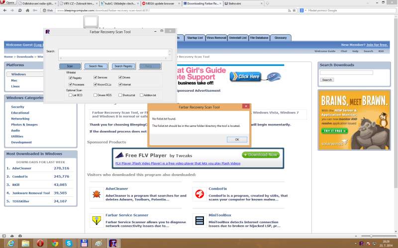Viewport: 398px width, 248px height.
Task: Click the Opera taskbar icon
Action: (x=39, y=243)
